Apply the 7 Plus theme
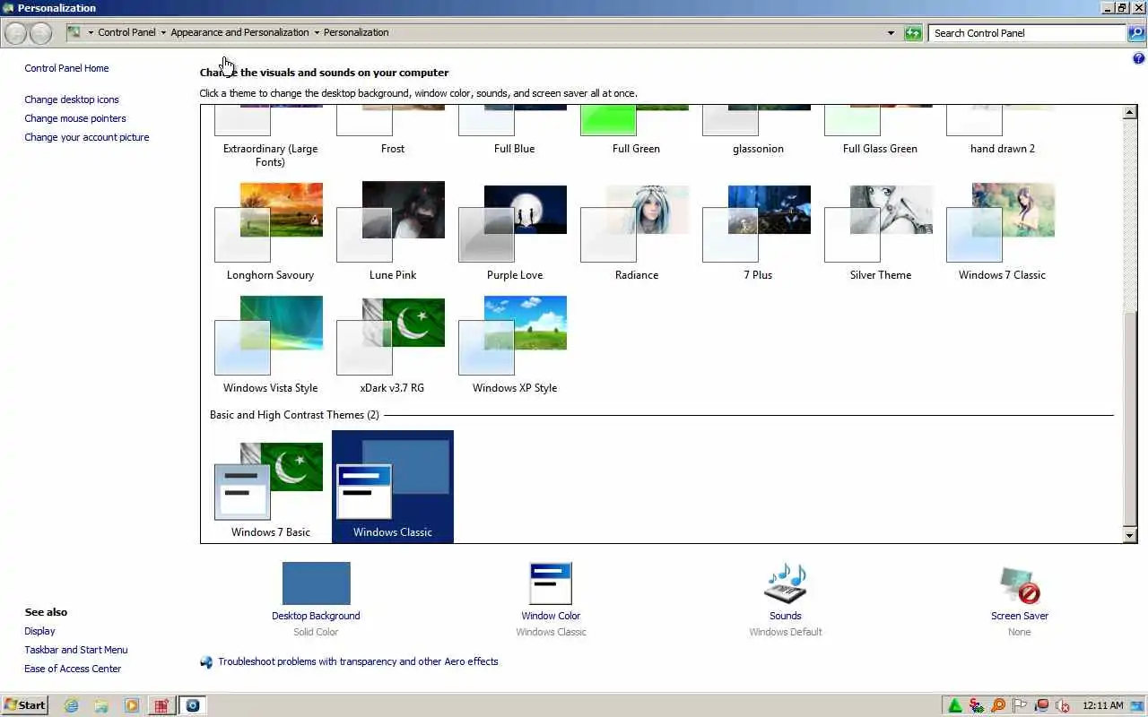The height and width of the screenshot is (717, 1148). coord(758,233)
